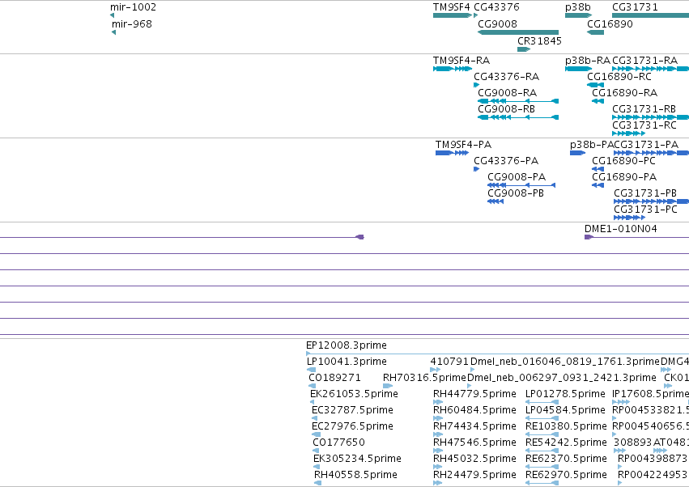This screenshot has width=689, height=487.
Task: Select EST Dmel_neb_006297_0931_2421.3prime
Action: coord(562,378)
